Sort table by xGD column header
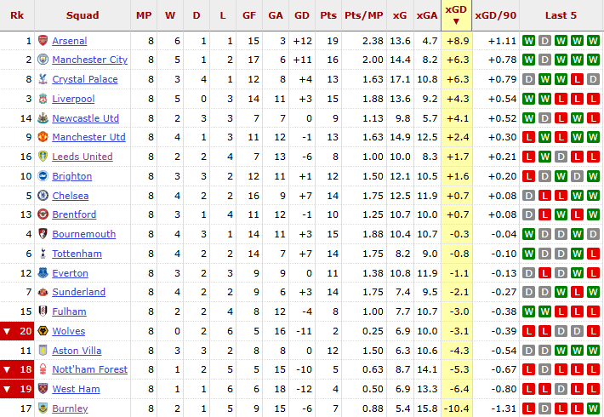 [454, 14]
